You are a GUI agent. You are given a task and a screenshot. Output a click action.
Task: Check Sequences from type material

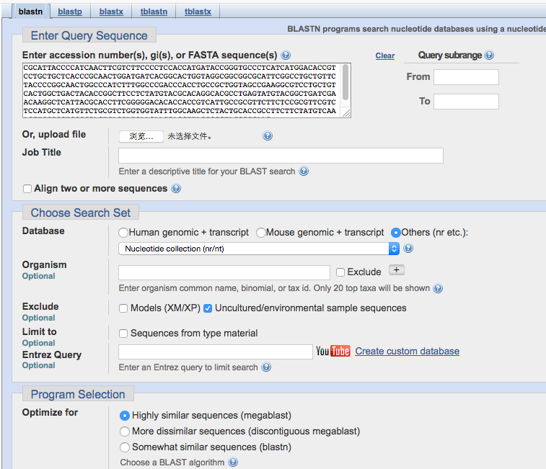(x=123, y=334)
